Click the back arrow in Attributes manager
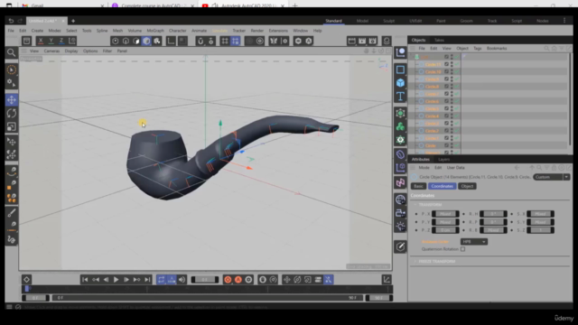This screenshot has height=325, width=578. 517,168
